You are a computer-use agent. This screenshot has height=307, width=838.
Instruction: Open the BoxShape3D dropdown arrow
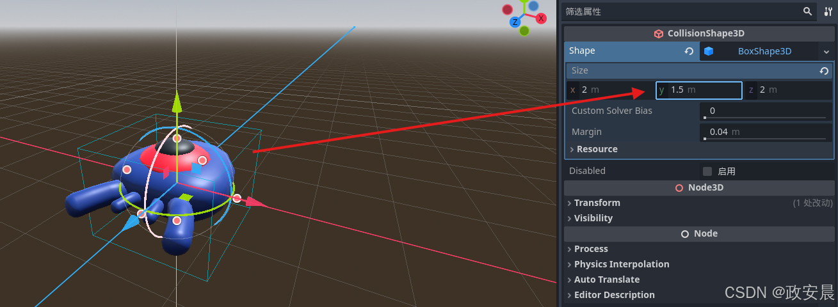click(x=826, y=52)
